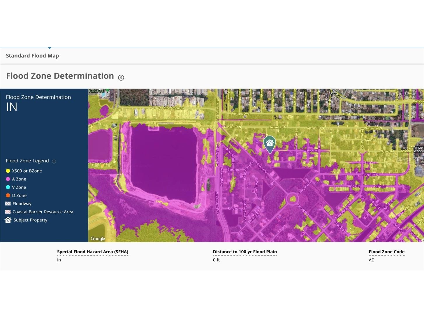Select the Standard Flood Map tab
Image resolution: width=424 pixels, height=318 pixels.
point(32,56)
